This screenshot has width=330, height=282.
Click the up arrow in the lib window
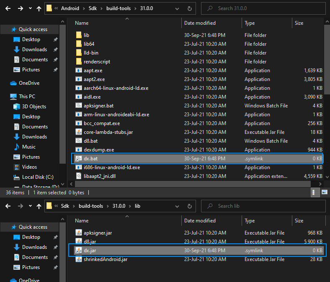(x=39, y=206)
